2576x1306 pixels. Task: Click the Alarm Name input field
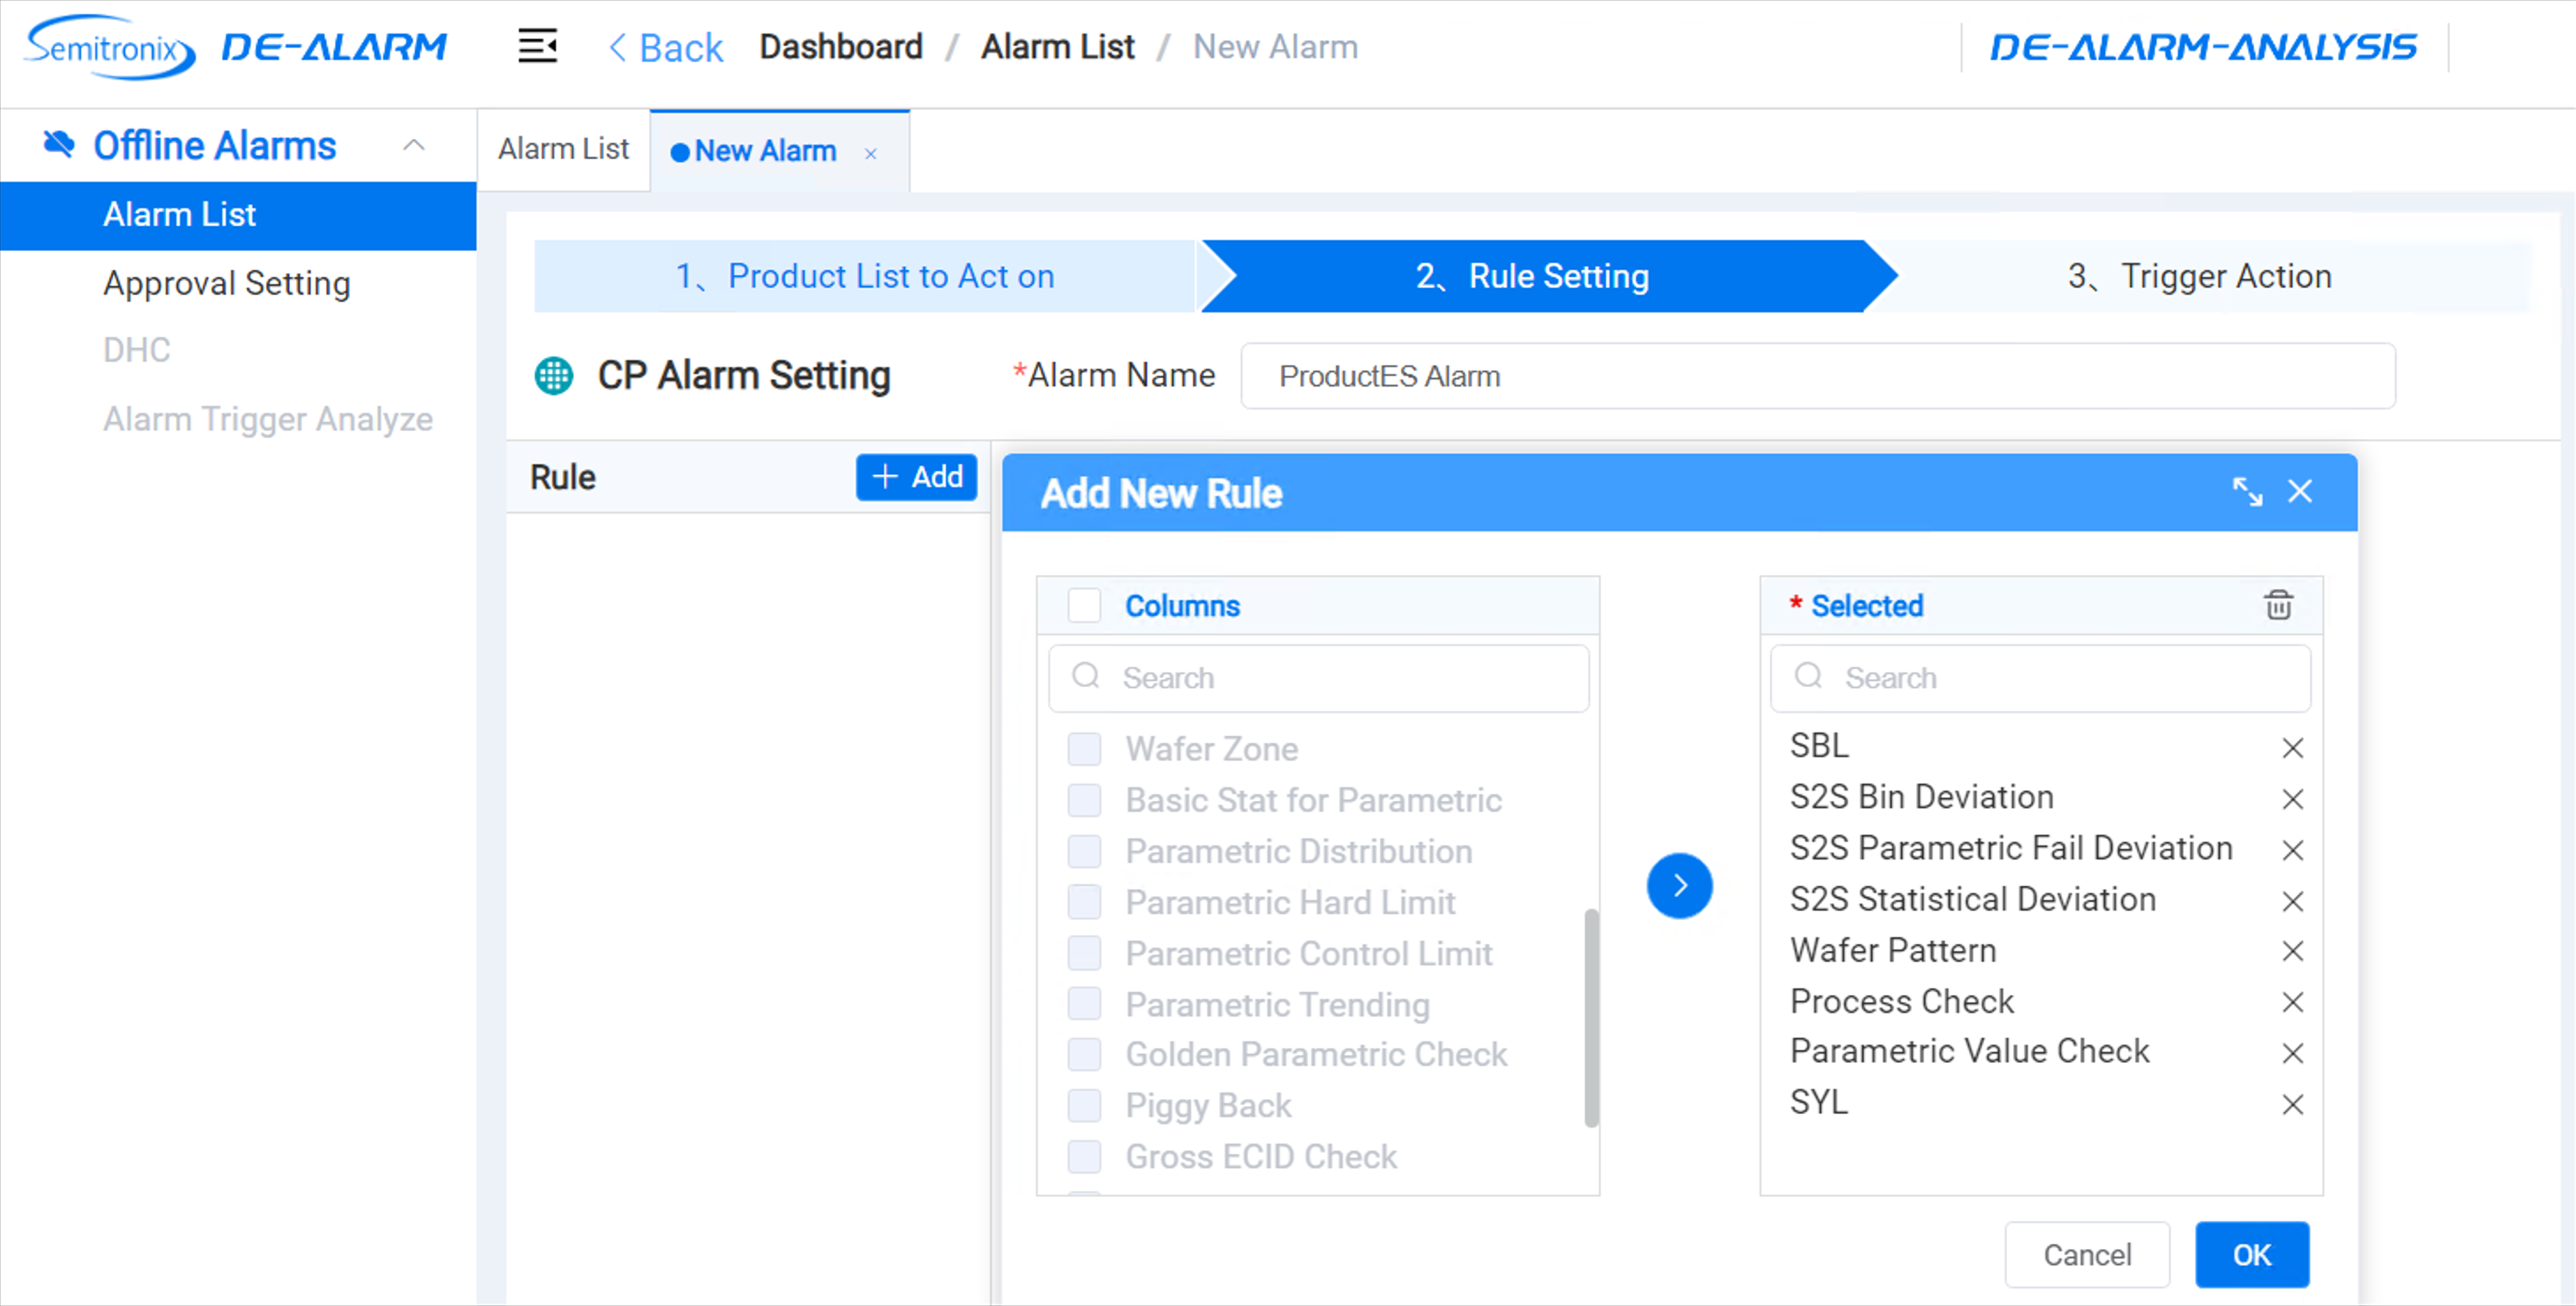click(x=1817, y=376)
